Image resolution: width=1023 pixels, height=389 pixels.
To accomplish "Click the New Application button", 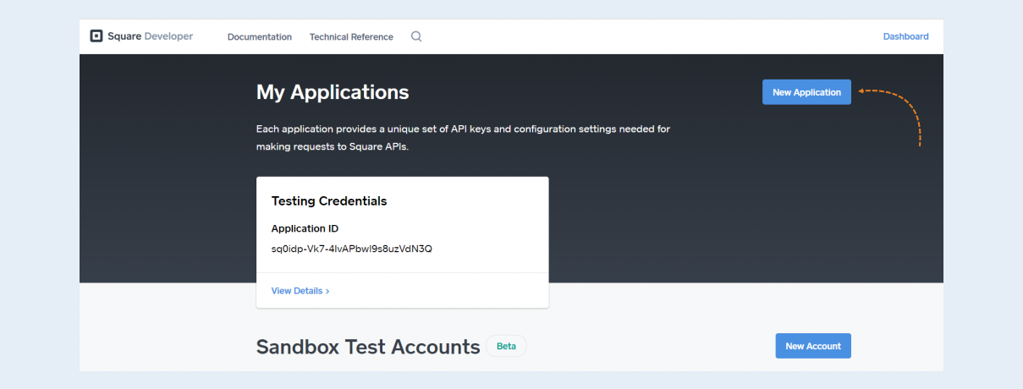I will pos(806,92).
